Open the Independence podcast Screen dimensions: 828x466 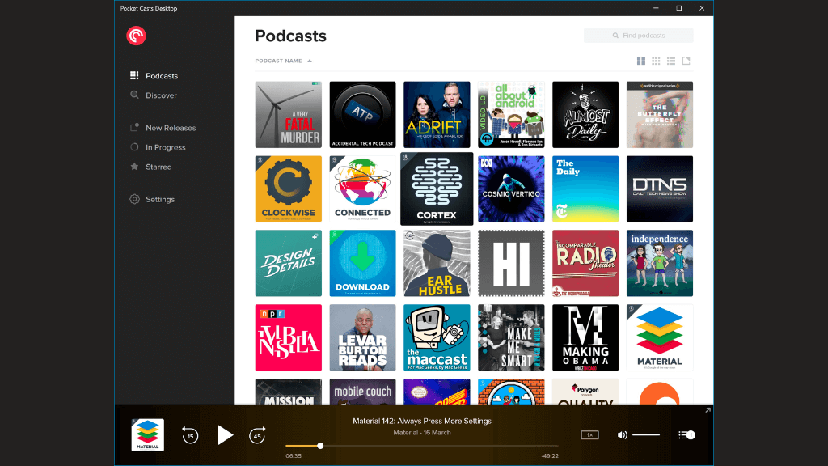660,263
